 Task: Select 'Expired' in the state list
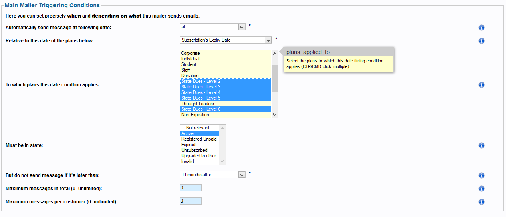(200, 145)
